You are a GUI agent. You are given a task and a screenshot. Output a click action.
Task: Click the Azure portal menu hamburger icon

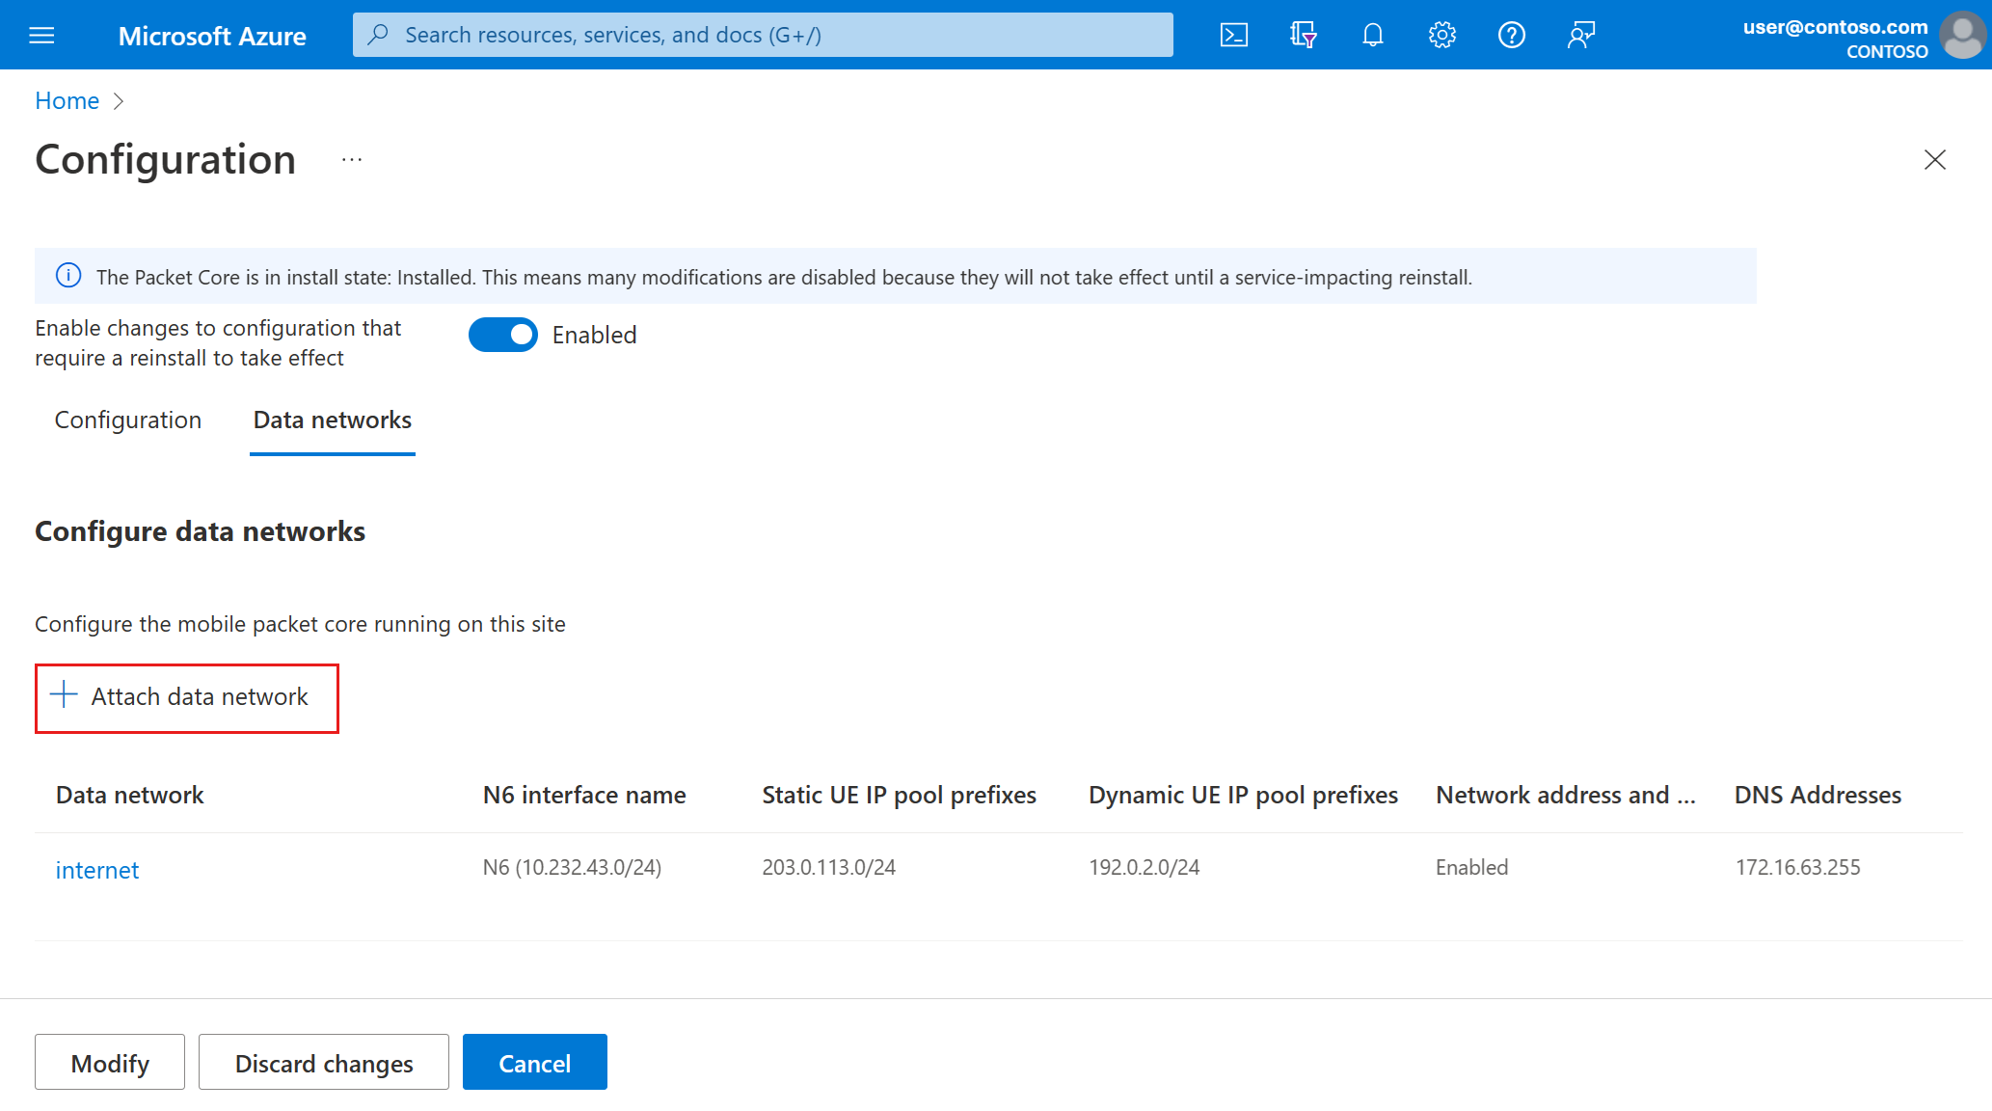point(41,34)
